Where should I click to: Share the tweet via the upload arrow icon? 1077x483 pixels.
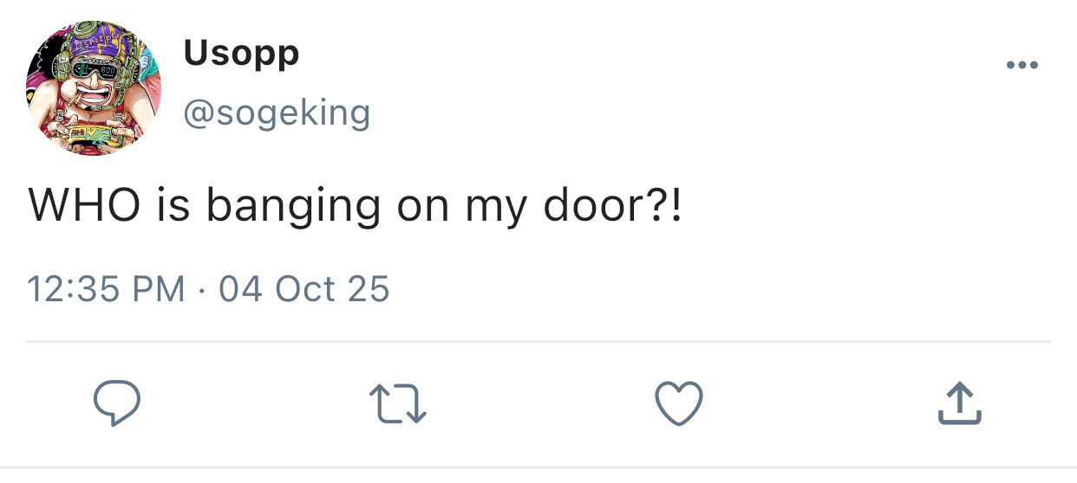tap(959, 404)
